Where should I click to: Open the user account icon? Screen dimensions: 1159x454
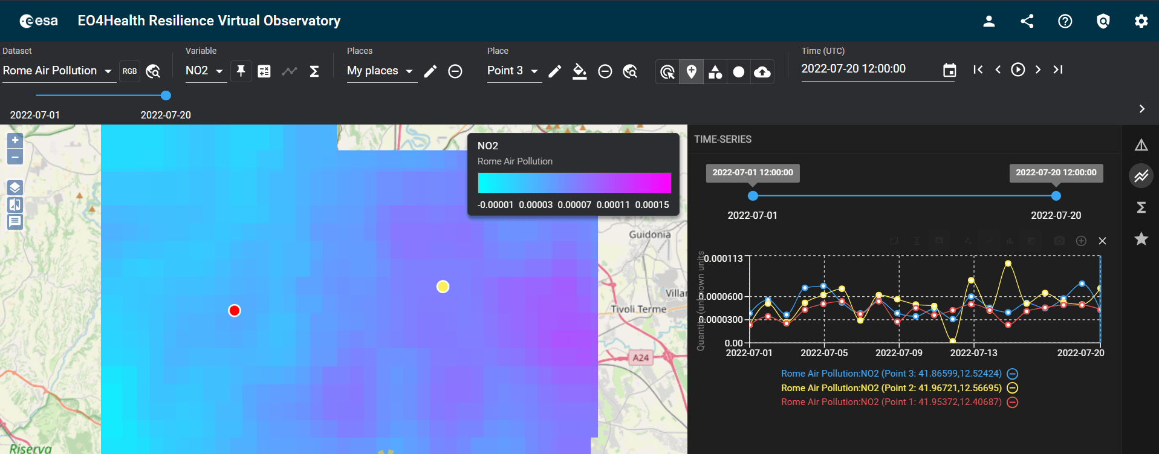click(x=989, y=21)
